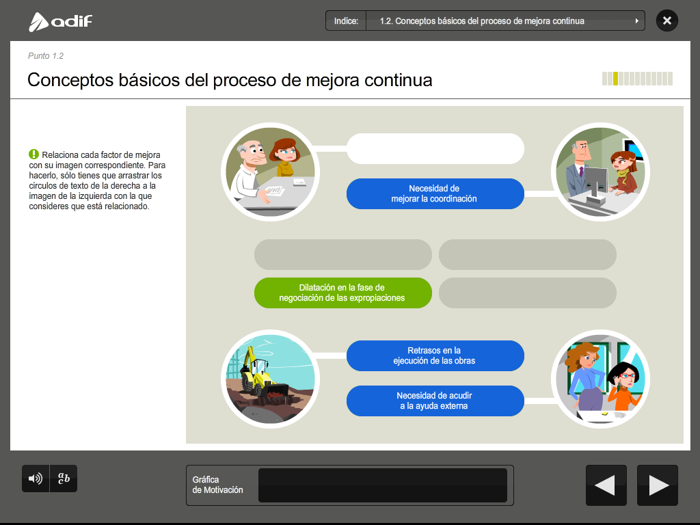700x525 pixels.
Task: Click 'Retrasos en la ejecución de las obras'
Action: (x=435, y=355)
